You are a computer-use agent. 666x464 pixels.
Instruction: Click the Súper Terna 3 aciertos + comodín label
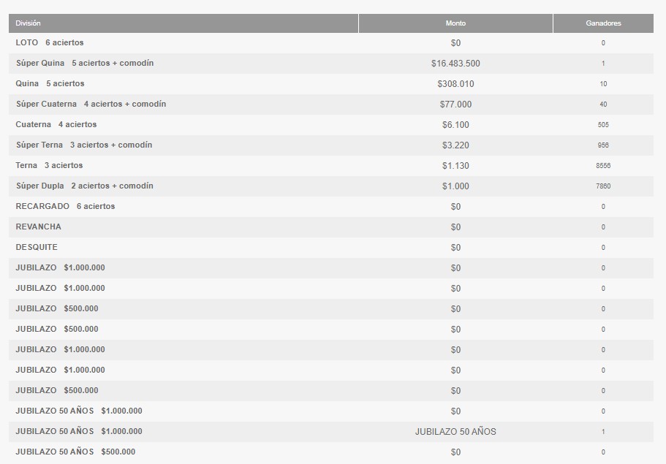(84, 145)
